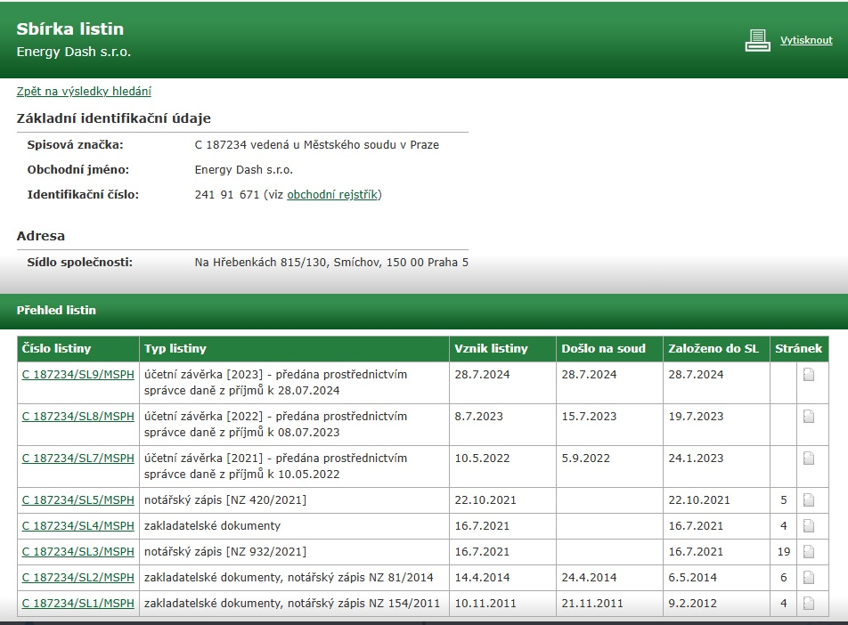Open document icon for SL2 row

click(x=809, y=578)
